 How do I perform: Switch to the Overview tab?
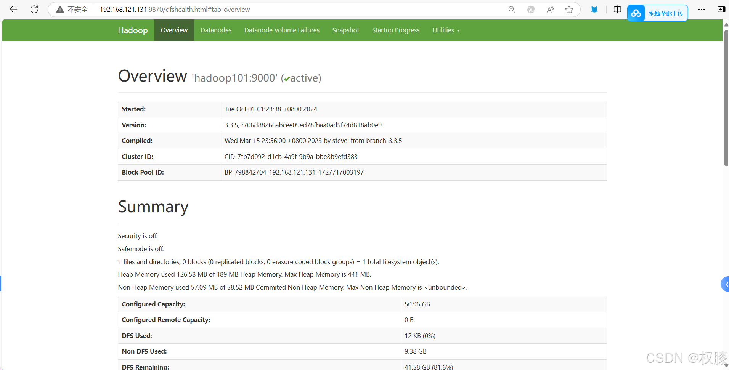174,30
